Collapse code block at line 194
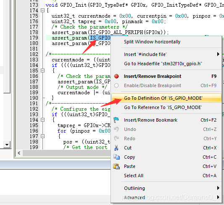Screen dimensions: 224x205 (x=42, y=120)
